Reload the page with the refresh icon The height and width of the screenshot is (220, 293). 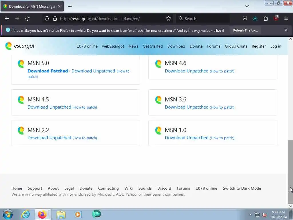pos(27,19)
